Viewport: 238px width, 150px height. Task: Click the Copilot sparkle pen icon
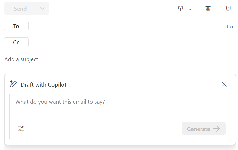[13, 84]
